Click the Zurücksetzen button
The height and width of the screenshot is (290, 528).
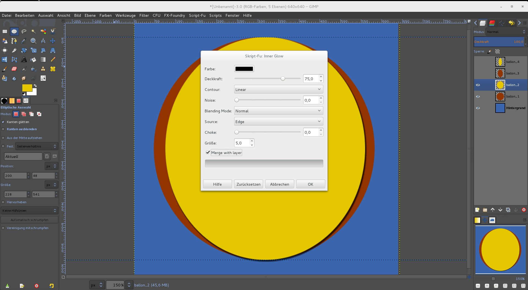point(248,184)
